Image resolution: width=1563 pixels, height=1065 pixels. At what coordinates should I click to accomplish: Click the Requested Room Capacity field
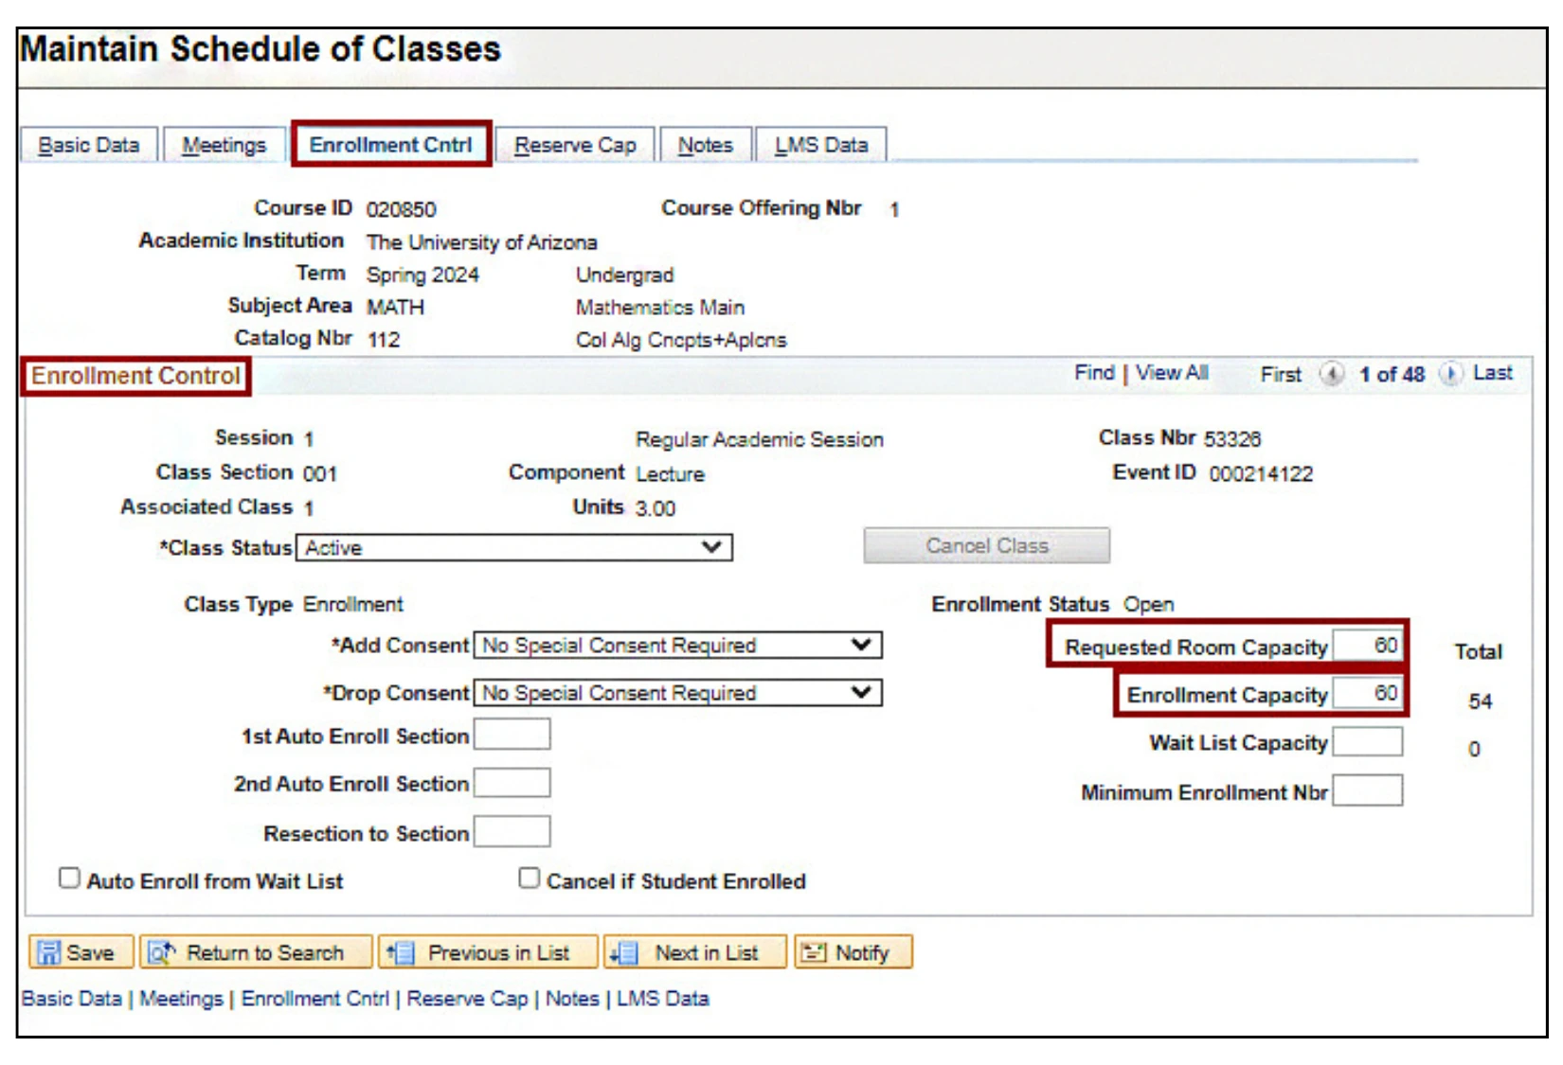1367,646
